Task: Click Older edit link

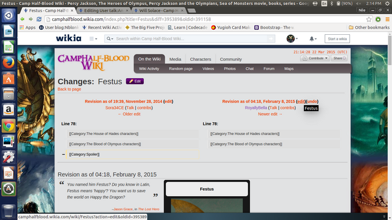Action: (129, 114)
